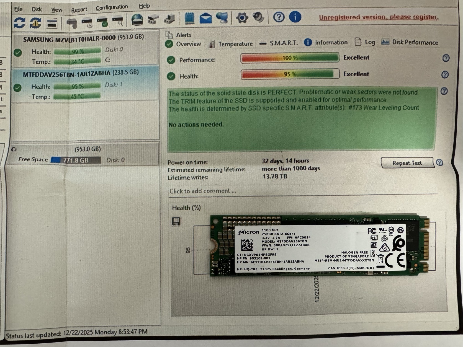Click the blue envelope send report icon
This screenshot has width=463, height=347.
206,19
